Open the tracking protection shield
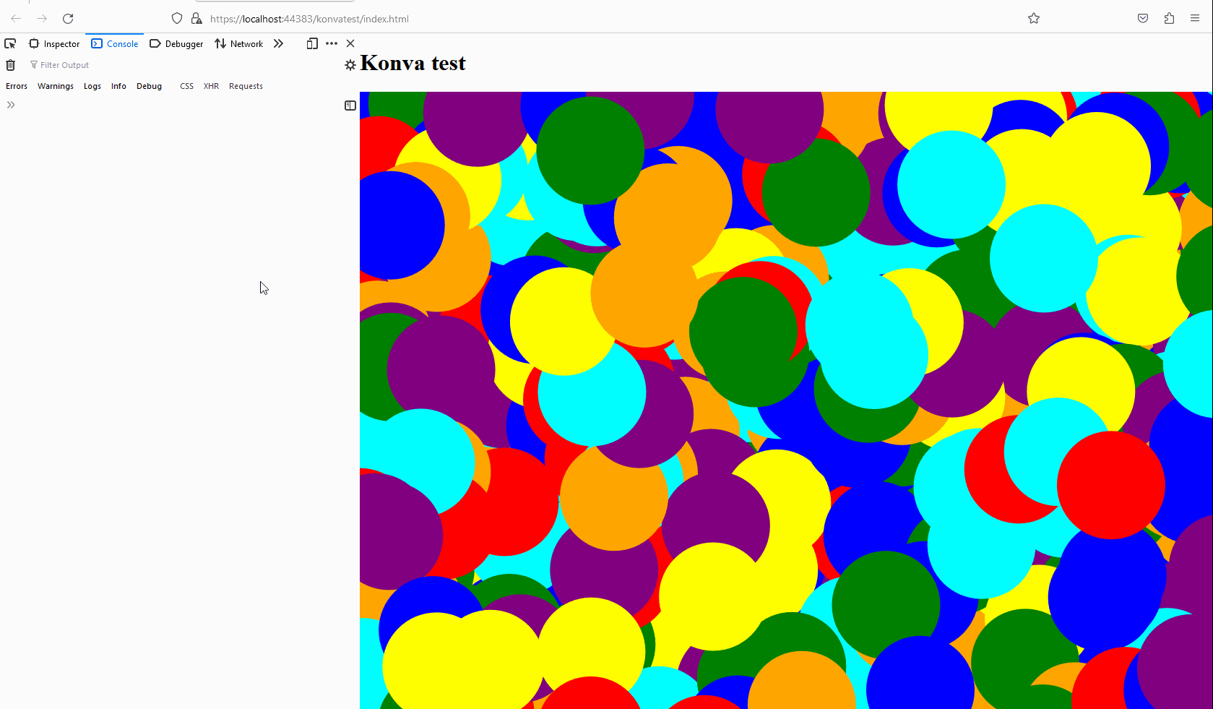1213x709 pixels. (x=176, y=18)
